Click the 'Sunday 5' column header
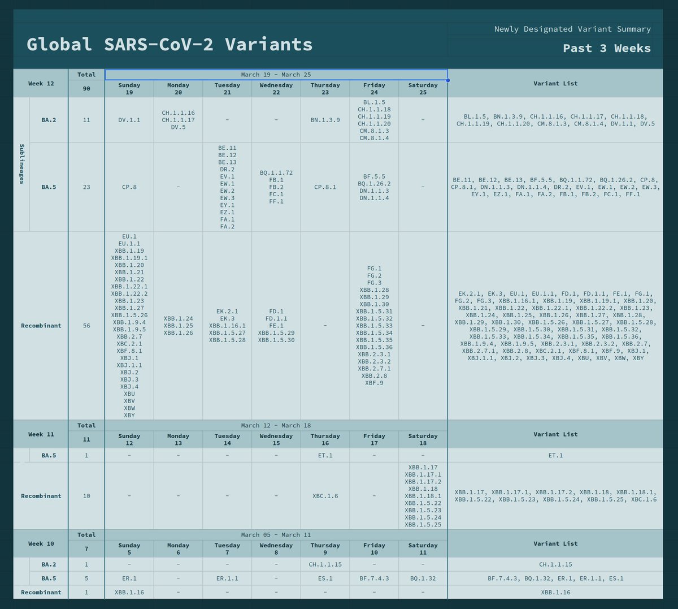The height and width of the screenshot is (609, 678). coord(129,548)
